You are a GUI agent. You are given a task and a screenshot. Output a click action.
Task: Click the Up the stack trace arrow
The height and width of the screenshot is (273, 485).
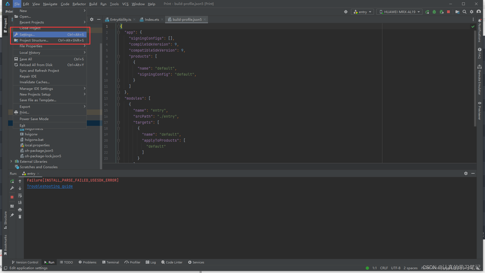pos(20,181)
